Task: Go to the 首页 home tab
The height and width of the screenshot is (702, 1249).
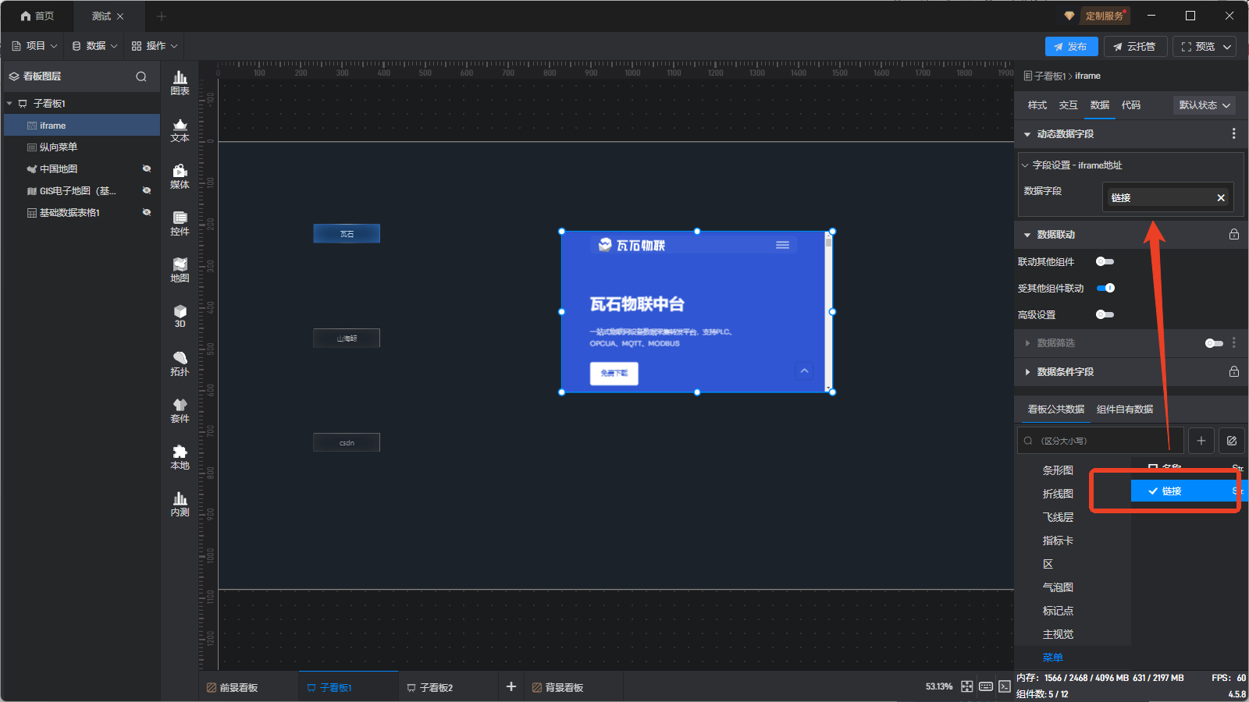Action: pos(37,16)
